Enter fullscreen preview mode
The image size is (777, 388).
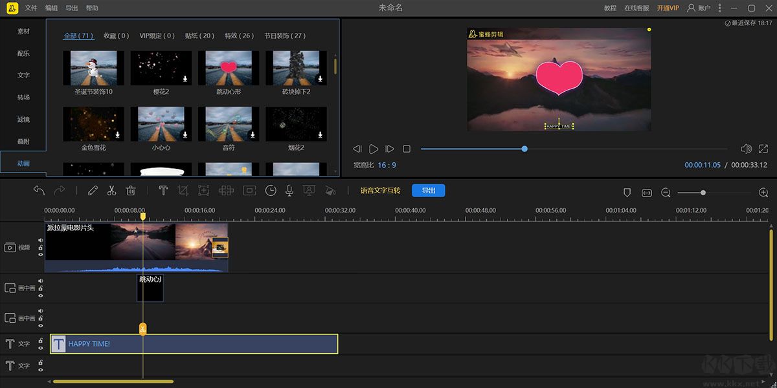coord(765,149)
